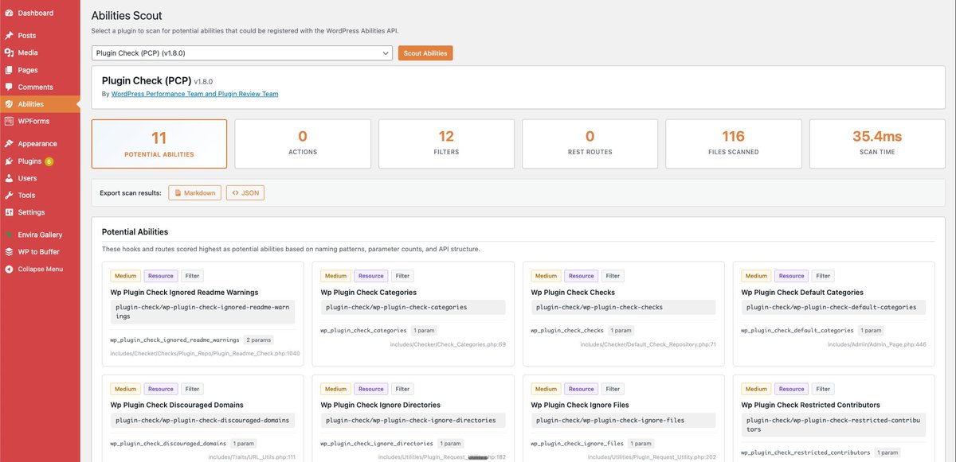This screenshot has width=956, height=462.
Task: Click the Plugins plug icon
Action: 9,161
